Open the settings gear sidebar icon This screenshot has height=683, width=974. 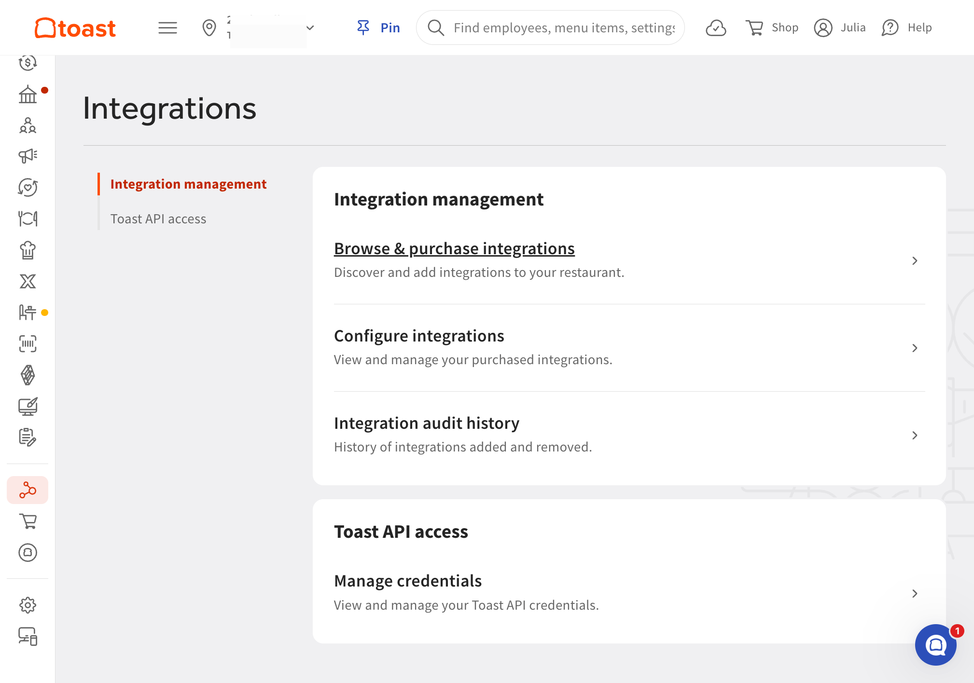click(x=28, y=605)
